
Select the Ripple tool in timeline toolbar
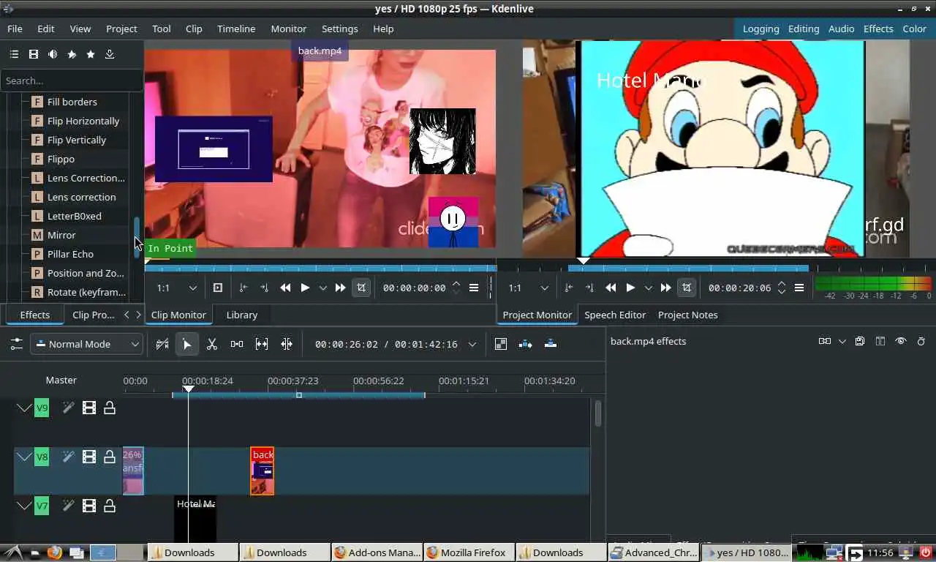point(287,344)
